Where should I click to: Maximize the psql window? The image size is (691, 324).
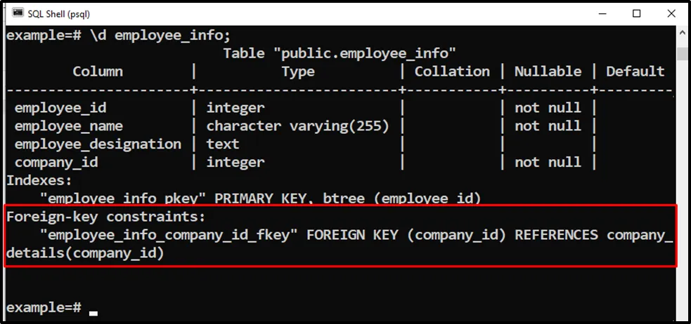pyautogui.click(x=637, y=13)
